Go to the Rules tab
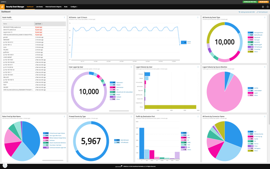 click(66, 7)
